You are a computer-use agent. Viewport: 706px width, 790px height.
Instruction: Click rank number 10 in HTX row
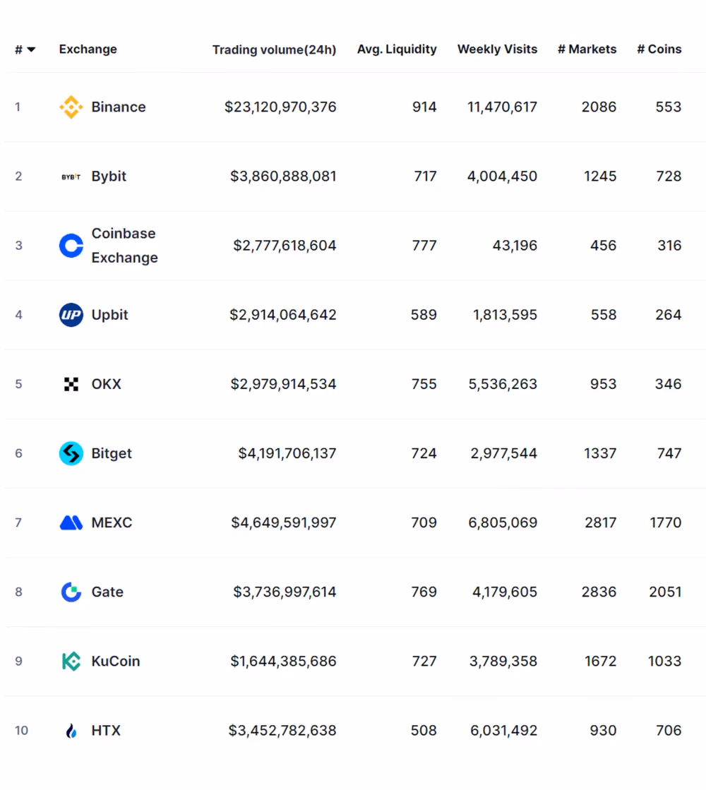21,731
